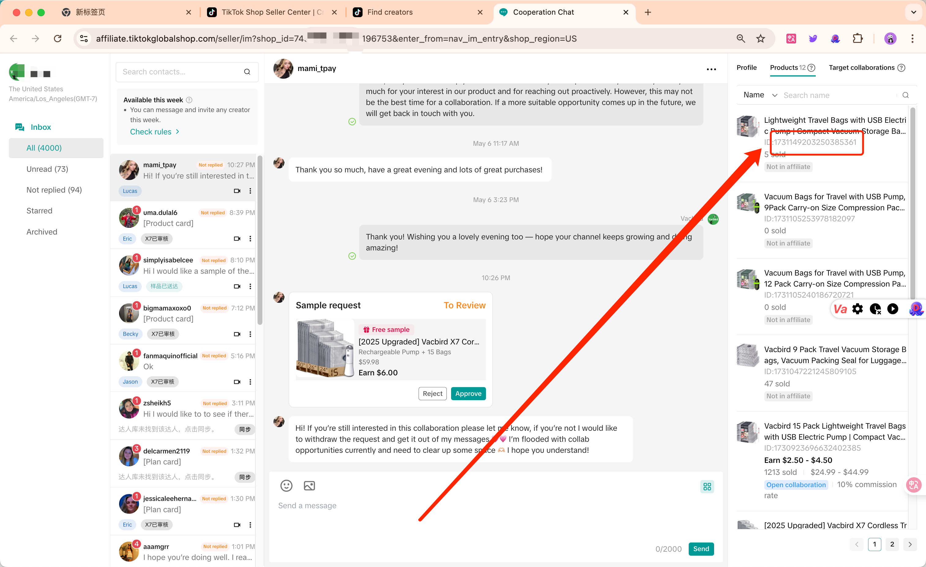Switch to Profile tab
926x567 pixels.
[746, 68]
